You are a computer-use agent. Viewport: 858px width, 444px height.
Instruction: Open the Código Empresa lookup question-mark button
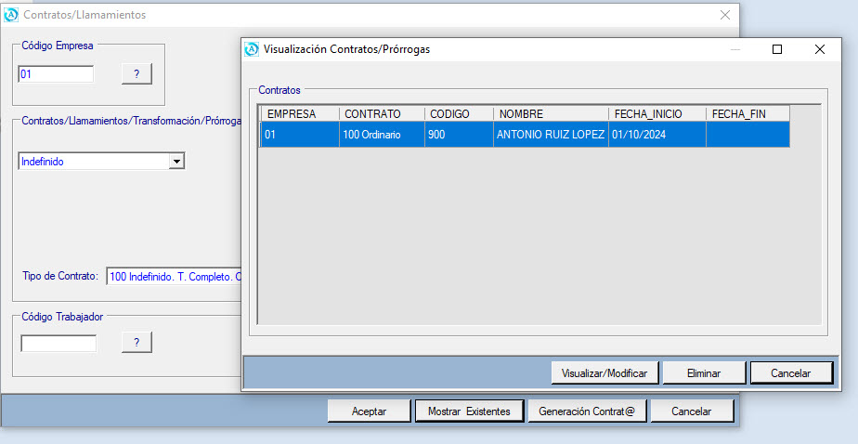[136, 74]
